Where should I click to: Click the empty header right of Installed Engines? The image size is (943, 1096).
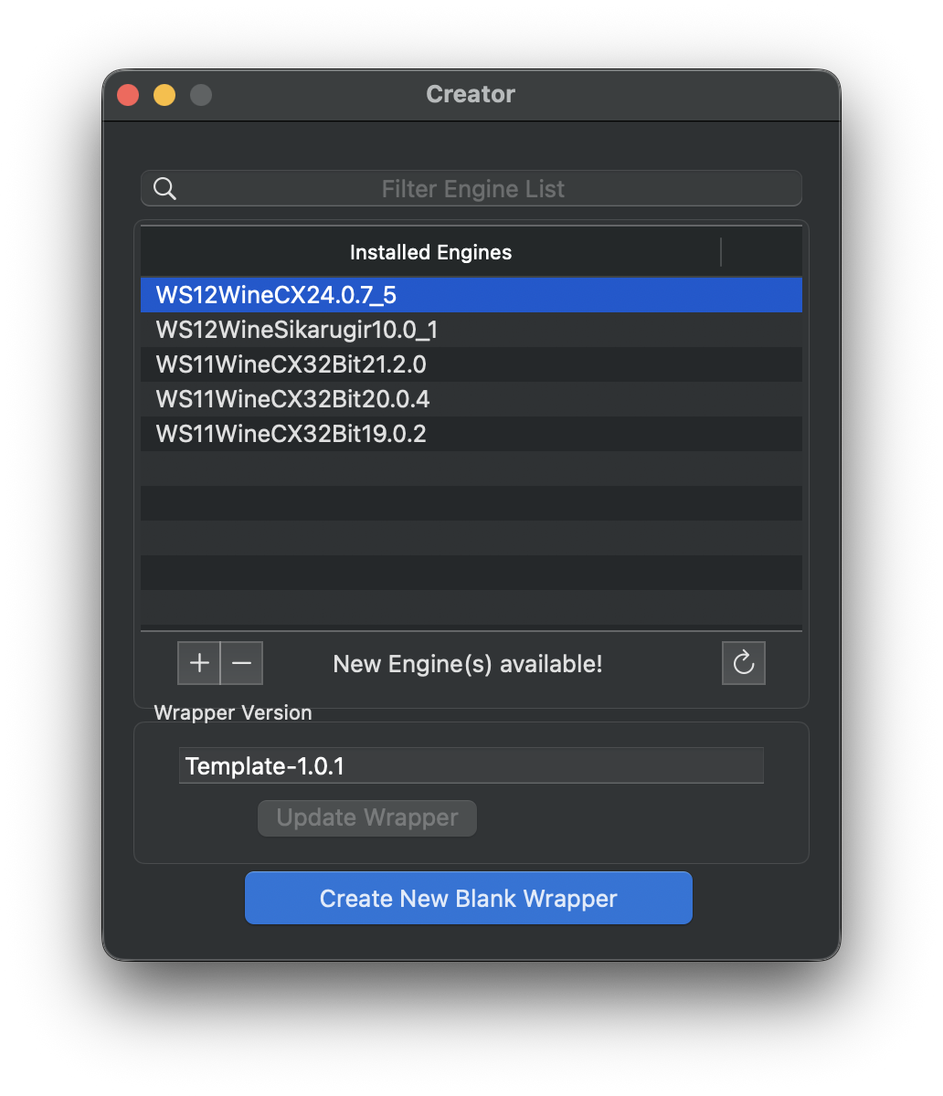click(x=761, y=252)
